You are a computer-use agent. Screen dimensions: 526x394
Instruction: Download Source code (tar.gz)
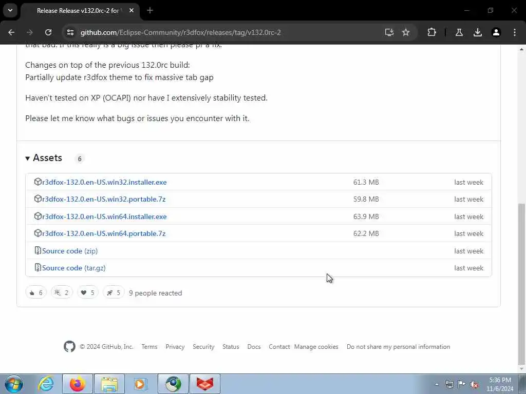click(x=74, y=268)
